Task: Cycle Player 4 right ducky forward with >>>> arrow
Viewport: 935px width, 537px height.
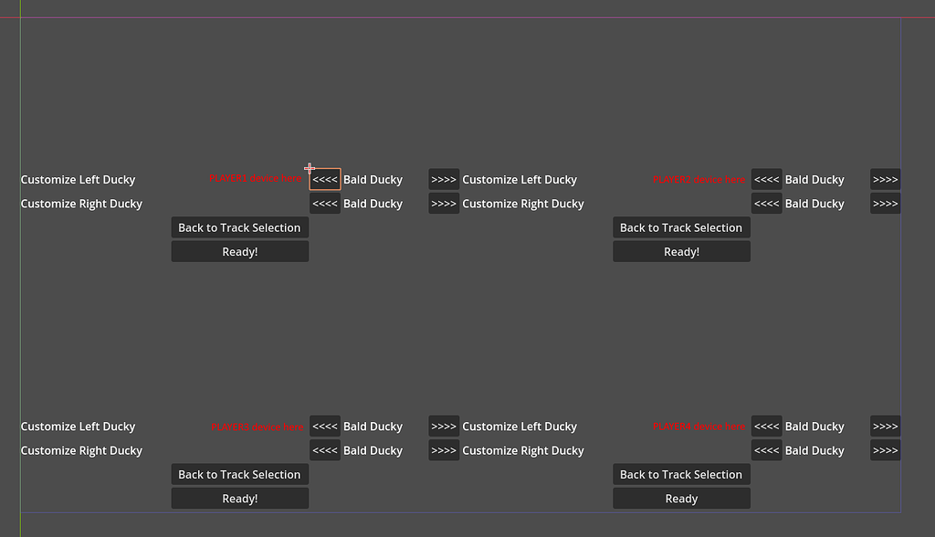Action: pyautogui.click(x=885, y=449)
